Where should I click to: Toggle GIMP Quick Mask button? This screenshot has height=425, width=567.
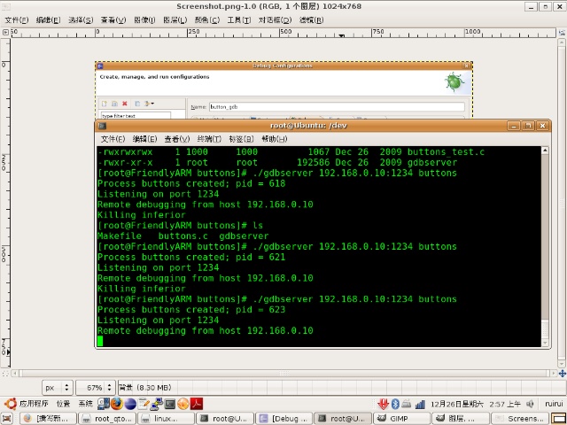[x=5, y=374]
